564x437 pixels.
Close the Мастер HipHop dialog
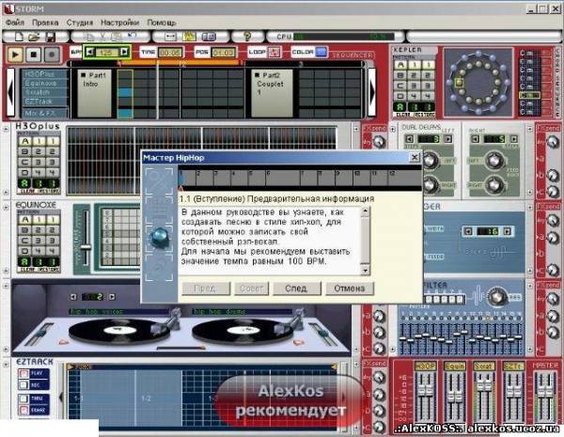[415, 158]
